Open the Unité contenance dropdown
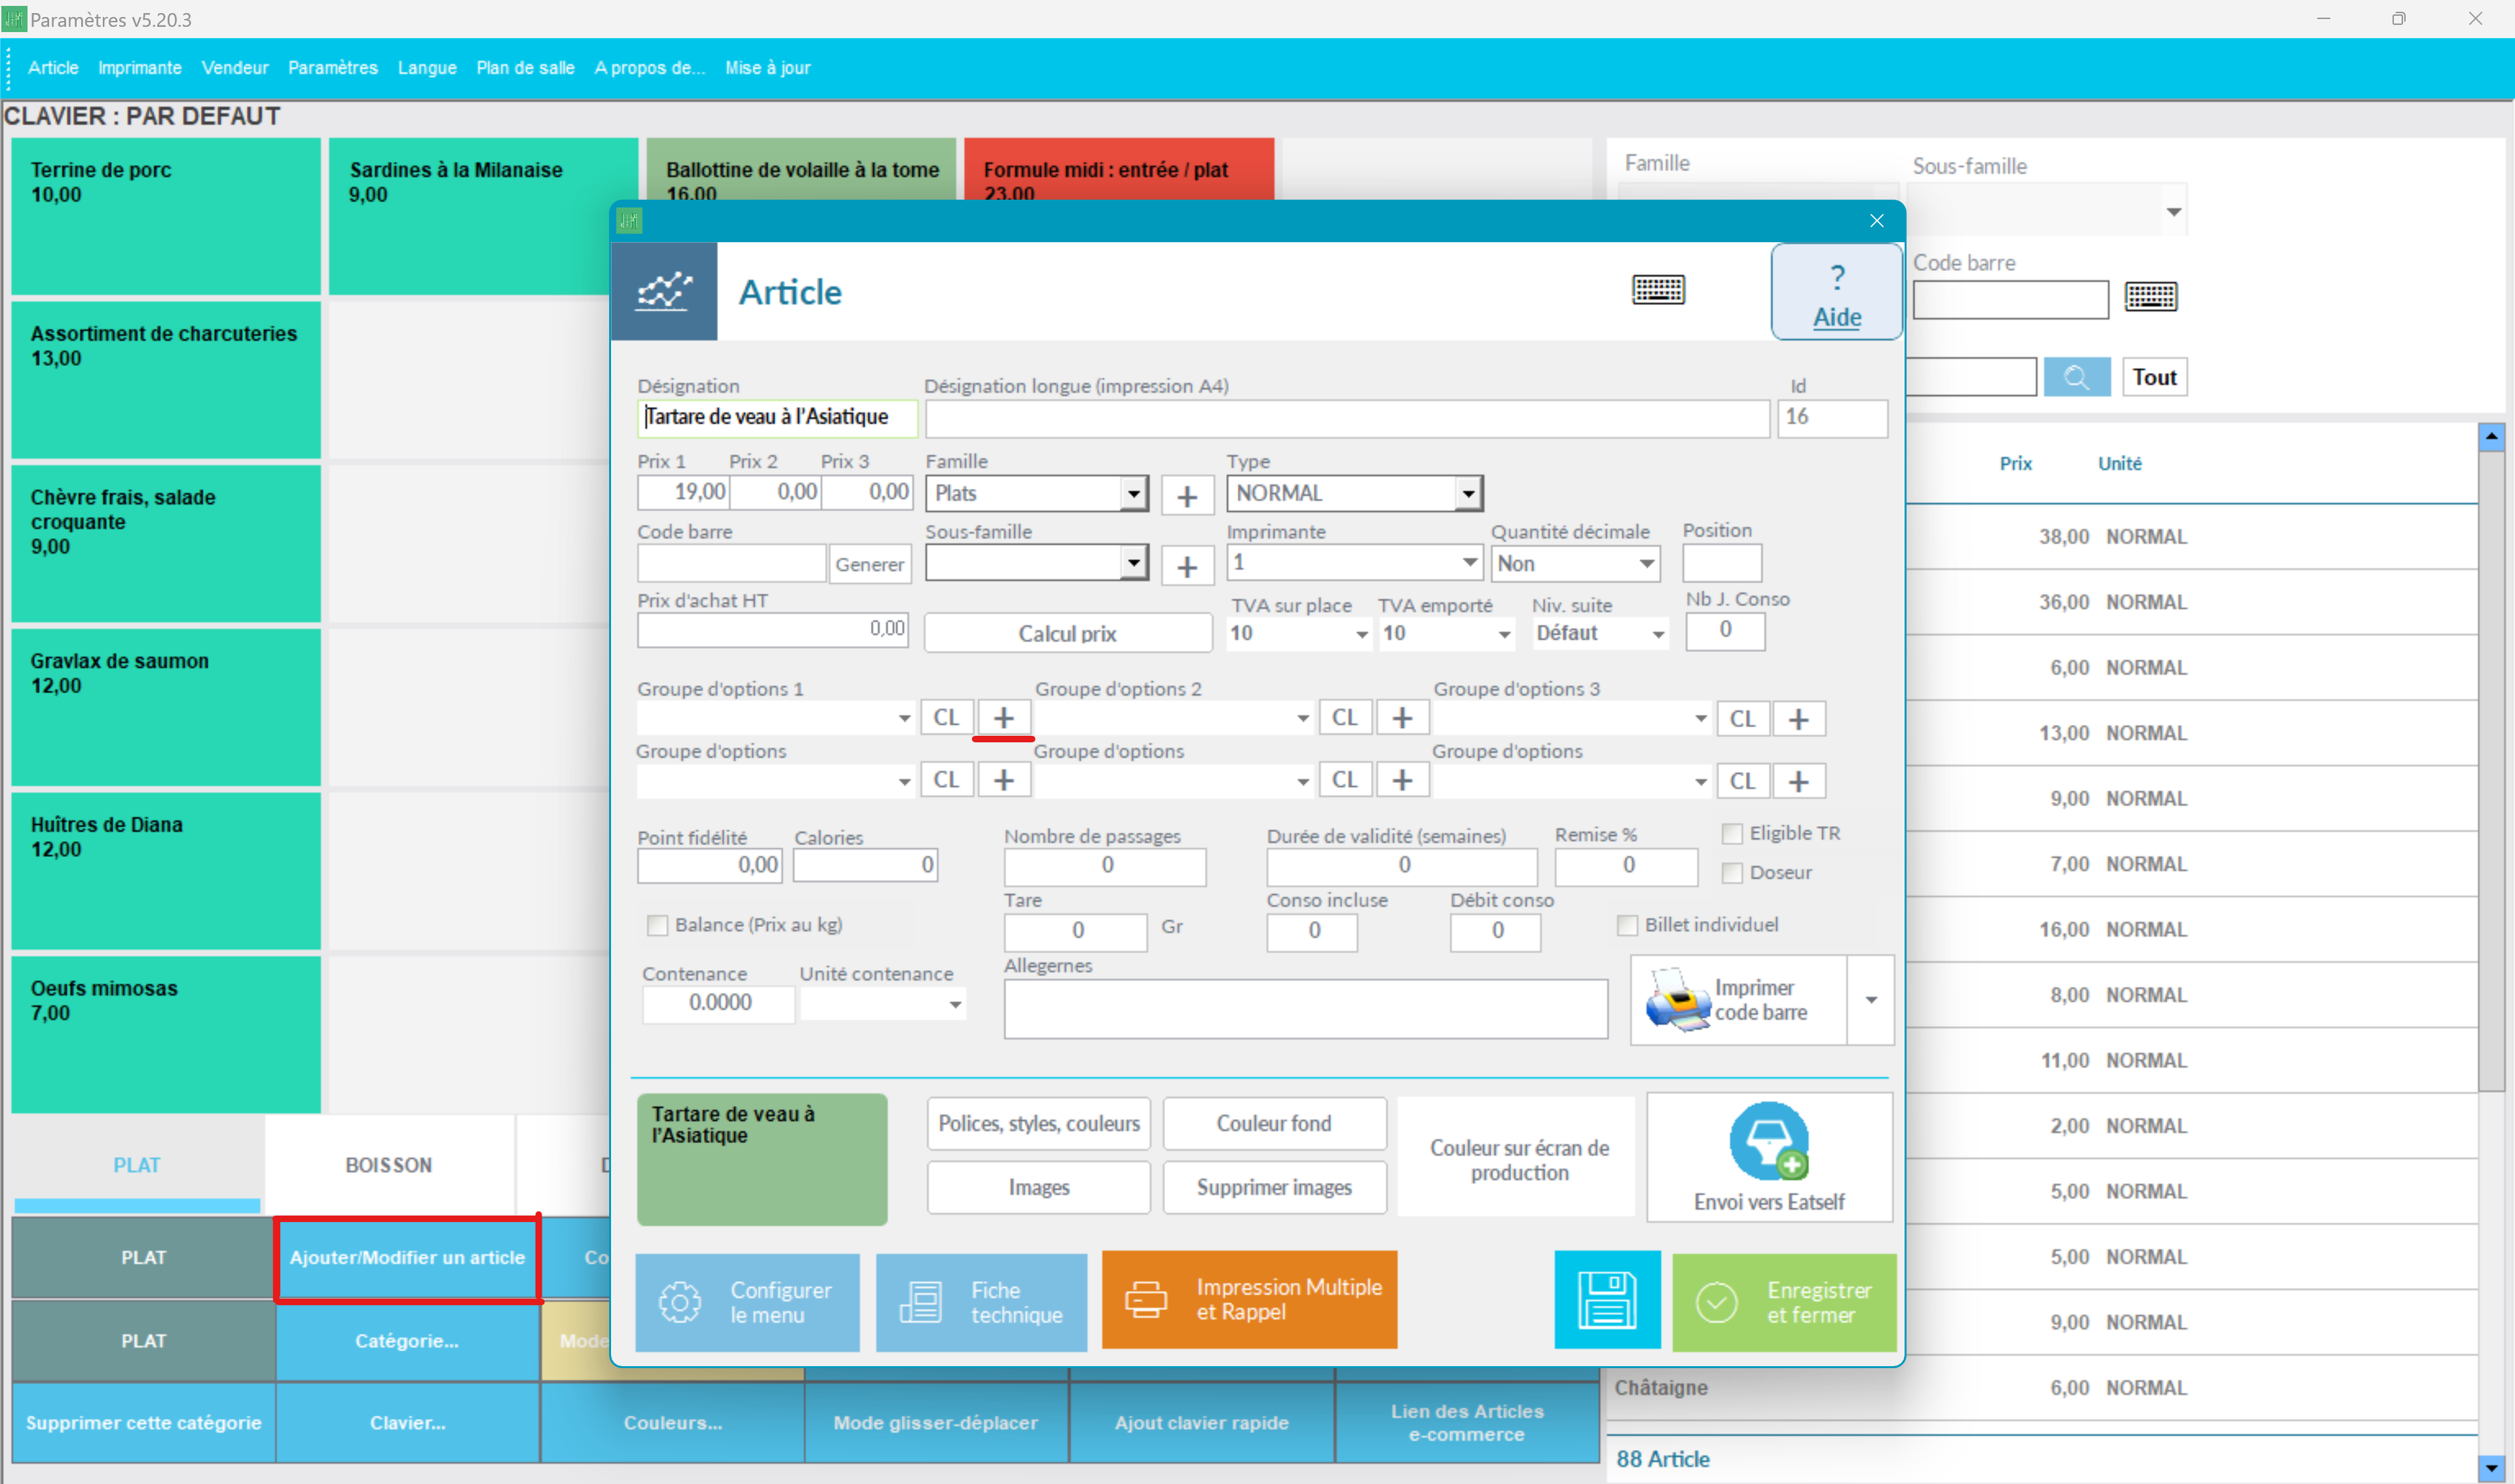The height and width of the screenshot is (1484, 2515). [882, 1004]
